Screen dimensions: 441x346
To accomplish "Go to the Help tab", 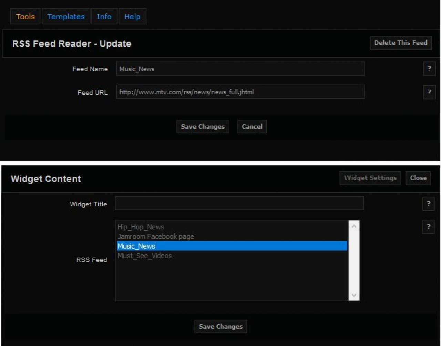I will coord(132,17).
